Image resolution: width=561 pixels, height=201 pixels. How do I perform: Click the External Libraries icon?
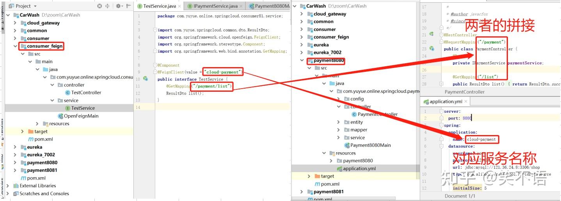16,186
